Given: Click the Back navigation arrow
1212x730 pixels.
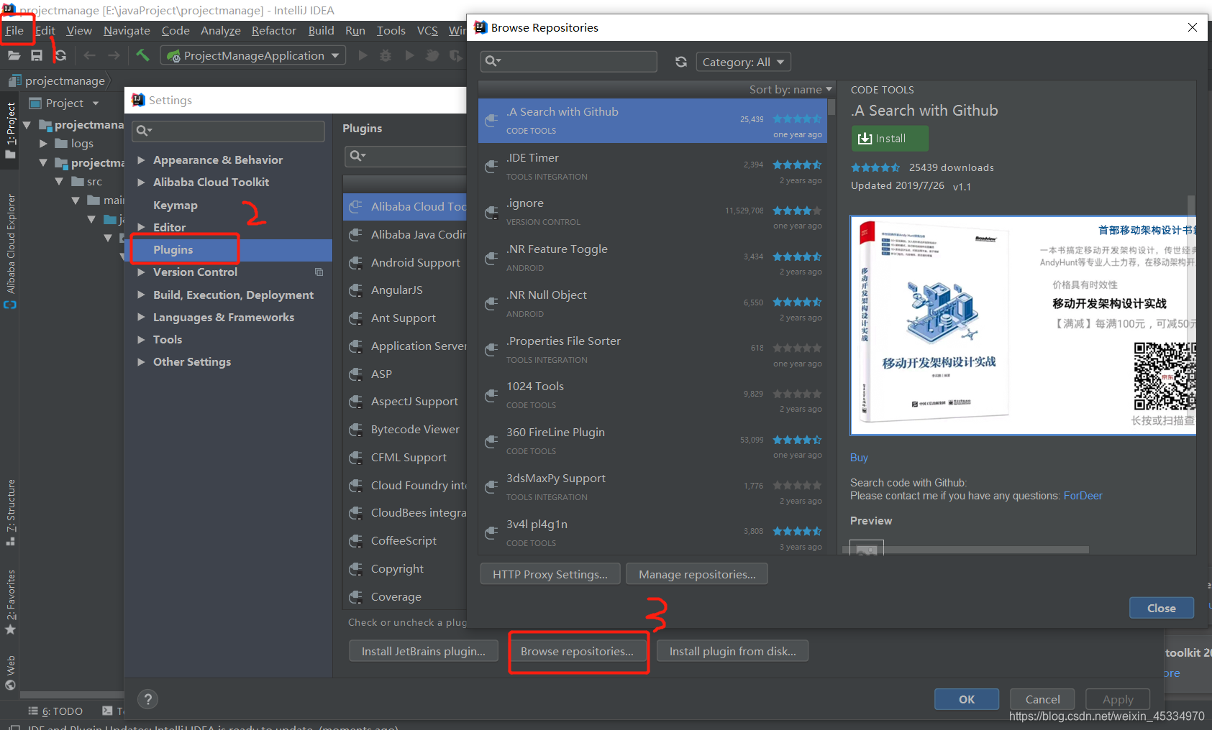Looking at the screenshot, I should [89, 55].
